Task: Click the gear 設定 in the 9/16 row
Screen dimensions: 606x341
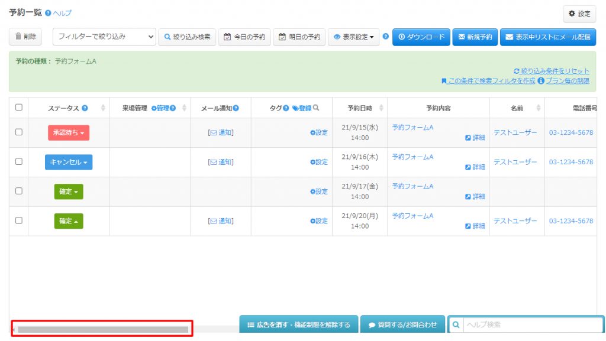Action: (319, 162)
